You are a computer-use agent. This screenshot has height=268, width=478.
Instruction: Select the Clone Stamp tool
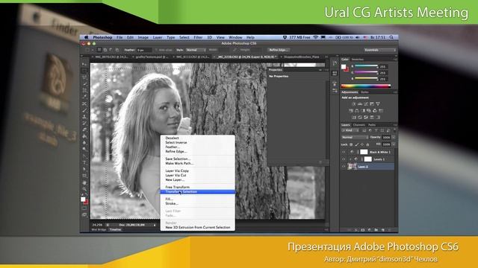[84, 117]
